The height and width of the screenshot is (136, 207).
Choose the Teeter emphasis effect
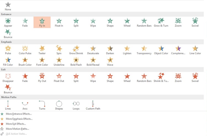tap(42, 50)
